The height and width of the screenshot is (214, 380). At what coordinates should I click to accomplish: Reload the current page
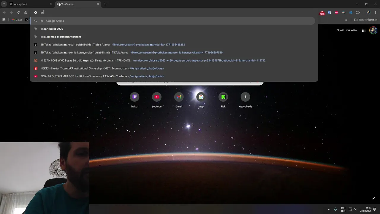[18, 12]
